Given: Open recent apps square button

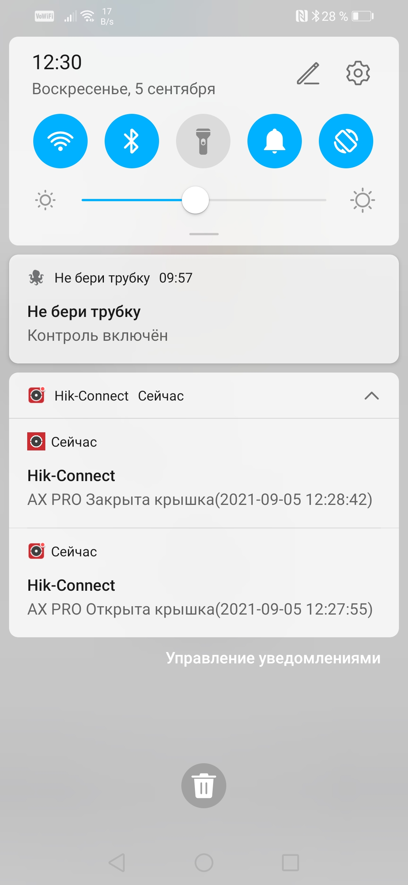Looking at the screenshot, I should click(x=290, y=863).
